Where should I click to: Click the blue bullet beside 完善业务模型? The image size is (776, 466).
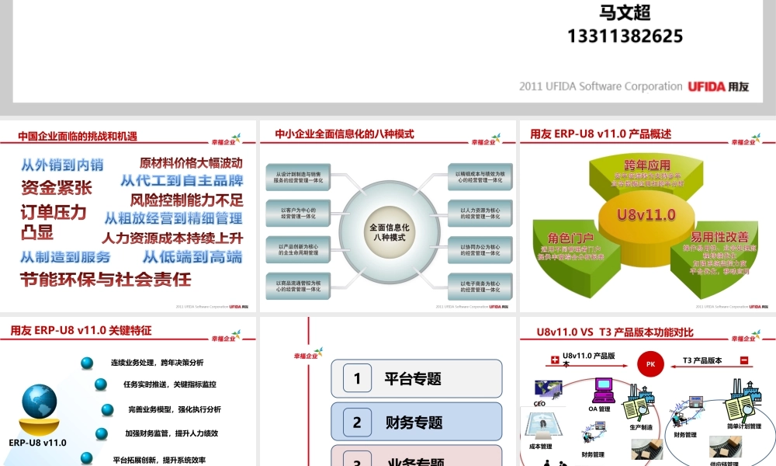(107, 409)
